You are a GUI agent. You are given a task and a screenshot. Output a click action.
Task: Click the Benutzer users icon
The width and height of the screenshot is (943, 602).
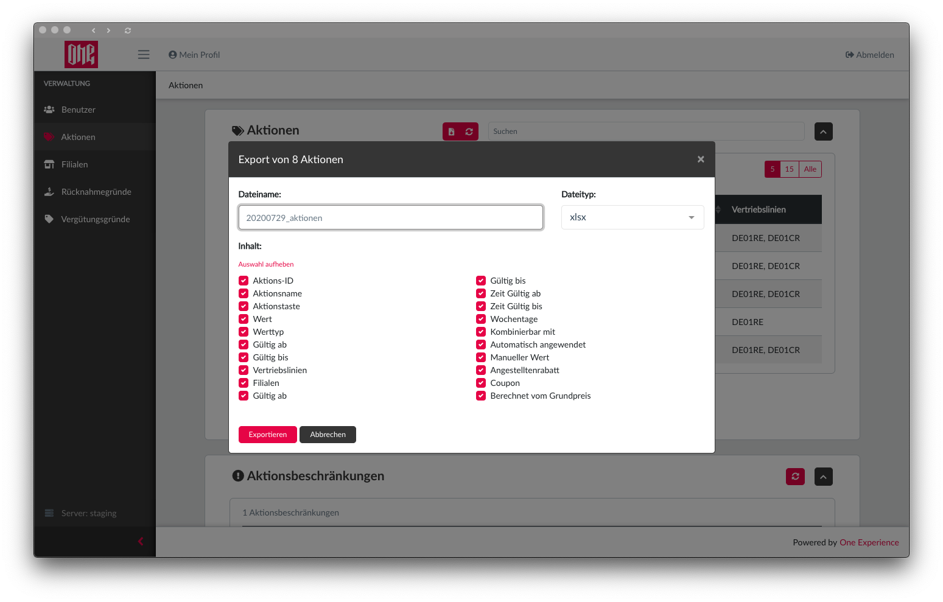pyautogui.click(x=49, y=110)
